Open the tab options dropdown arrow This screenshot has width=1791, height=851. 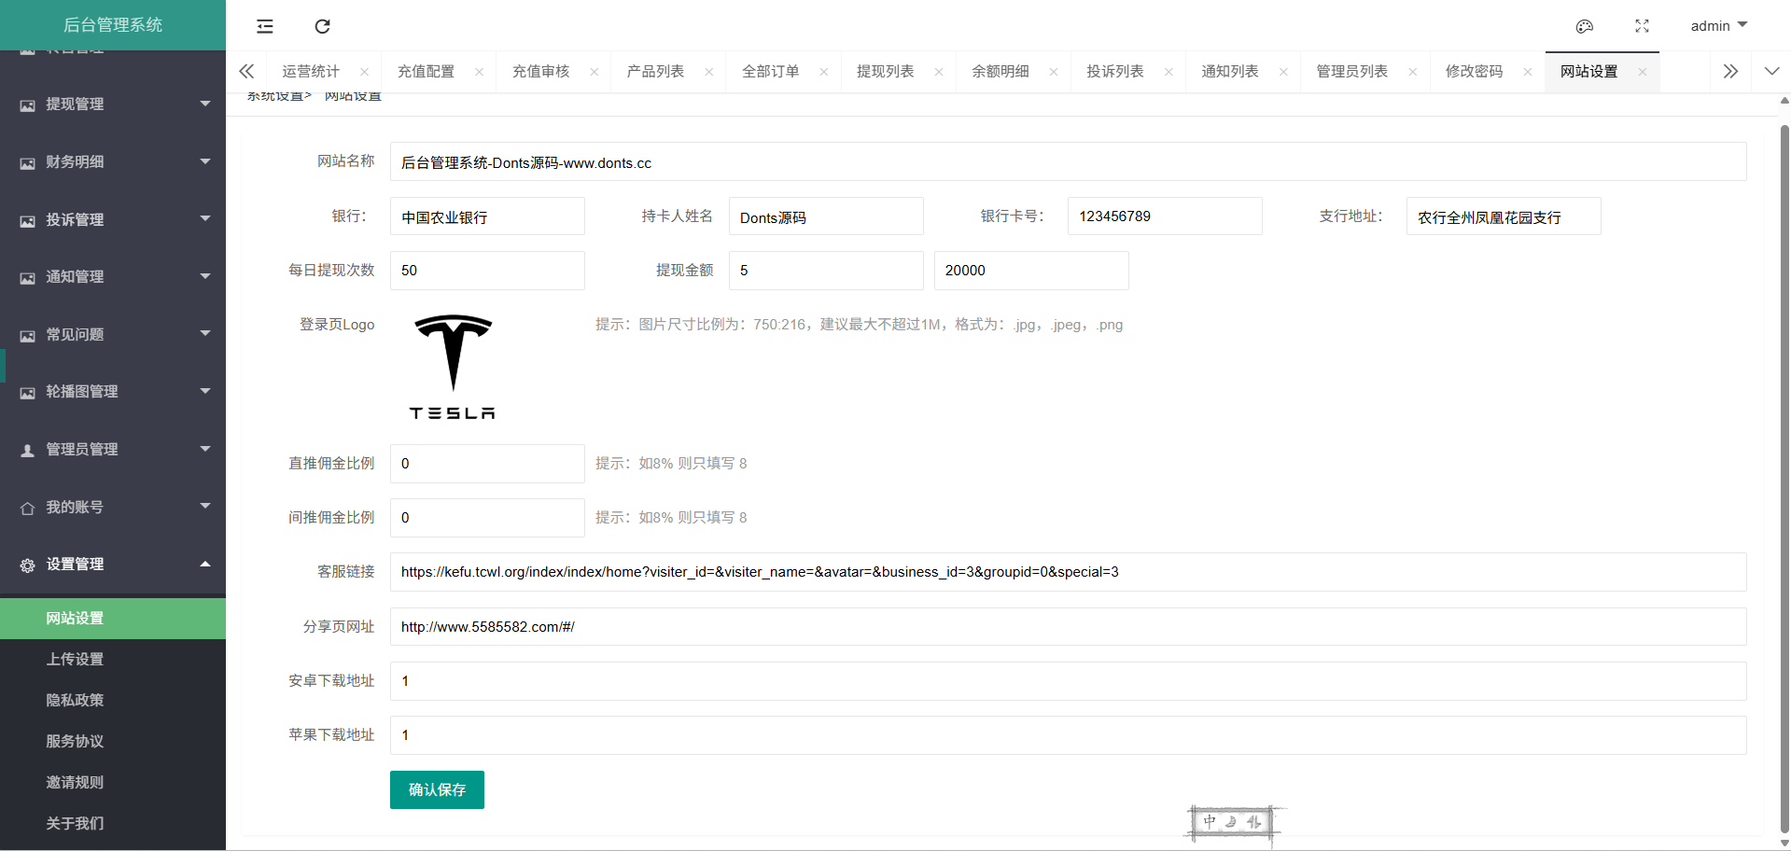[1771, 72]
